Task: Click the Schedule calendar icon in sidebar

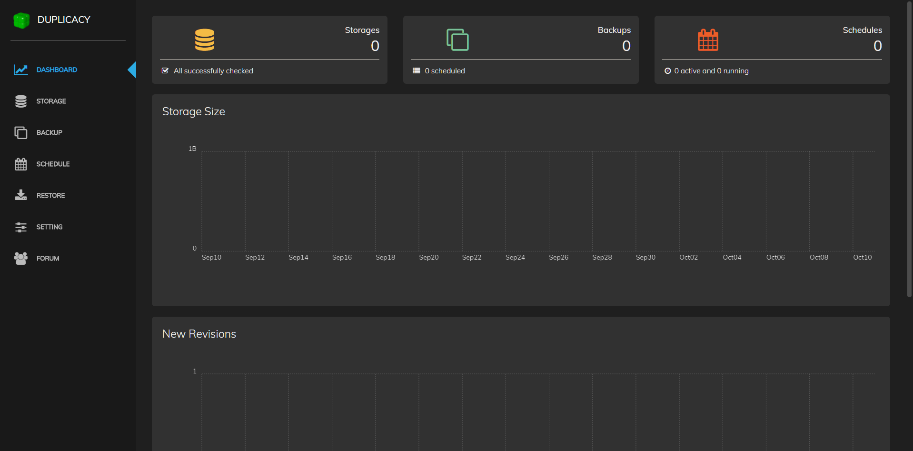Action: [x=21, y=164]
